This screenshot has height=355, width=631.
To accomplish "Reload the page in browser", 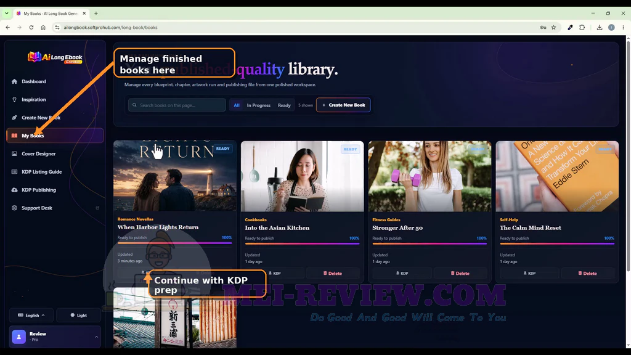I will tap(31, 27).
